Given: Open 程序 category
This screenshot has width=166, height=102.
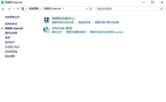Looking at the screenshot, I should [7, 38].
